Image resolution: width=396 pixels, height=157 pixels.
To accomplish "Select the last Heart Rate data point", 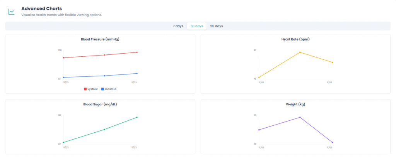I will 333,62.
